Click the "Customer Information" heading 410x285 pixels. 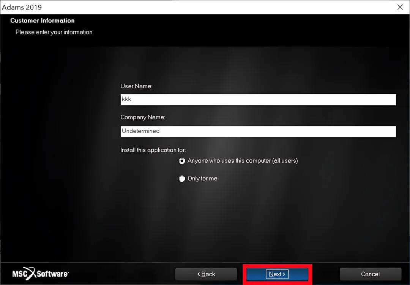[43, 20]
